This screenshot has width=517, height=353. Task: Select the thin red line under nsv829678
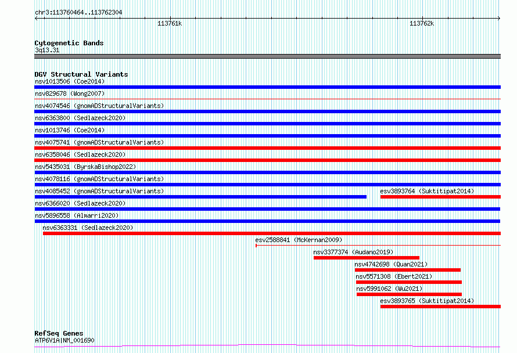267,99
